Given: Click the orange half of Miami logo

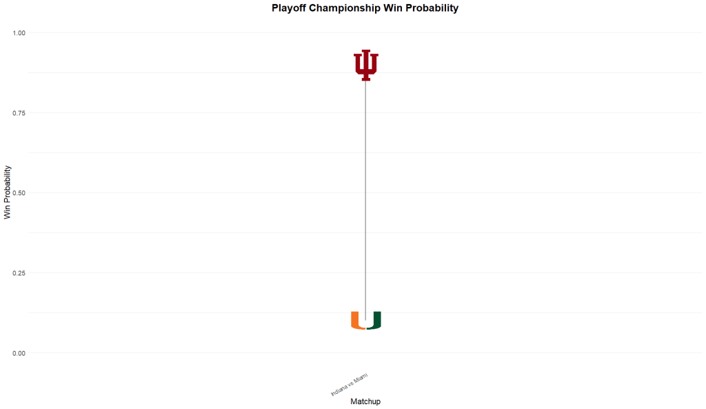Looking at the screenshot, I should point(358,321).
